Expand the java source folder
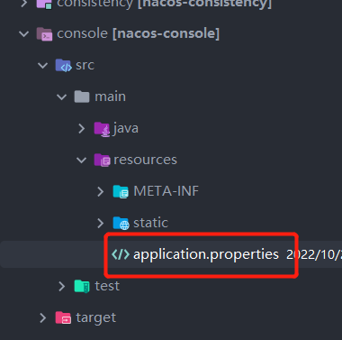Image resolution: width=342 pixels, height=340 pixels. (x=81, y=128)
